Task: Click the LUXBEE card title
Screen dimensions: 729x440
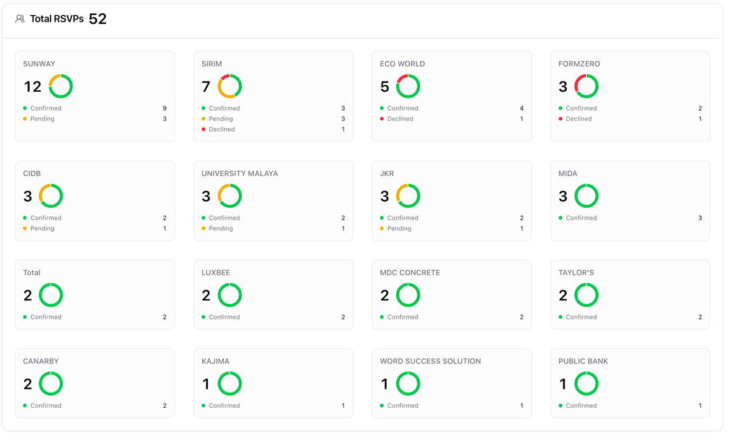Action: tap(216, 272)
